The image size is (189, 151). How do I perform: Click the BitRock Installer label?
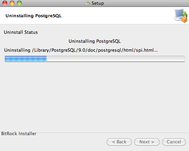pyautogui.click(x=19, y=133)
